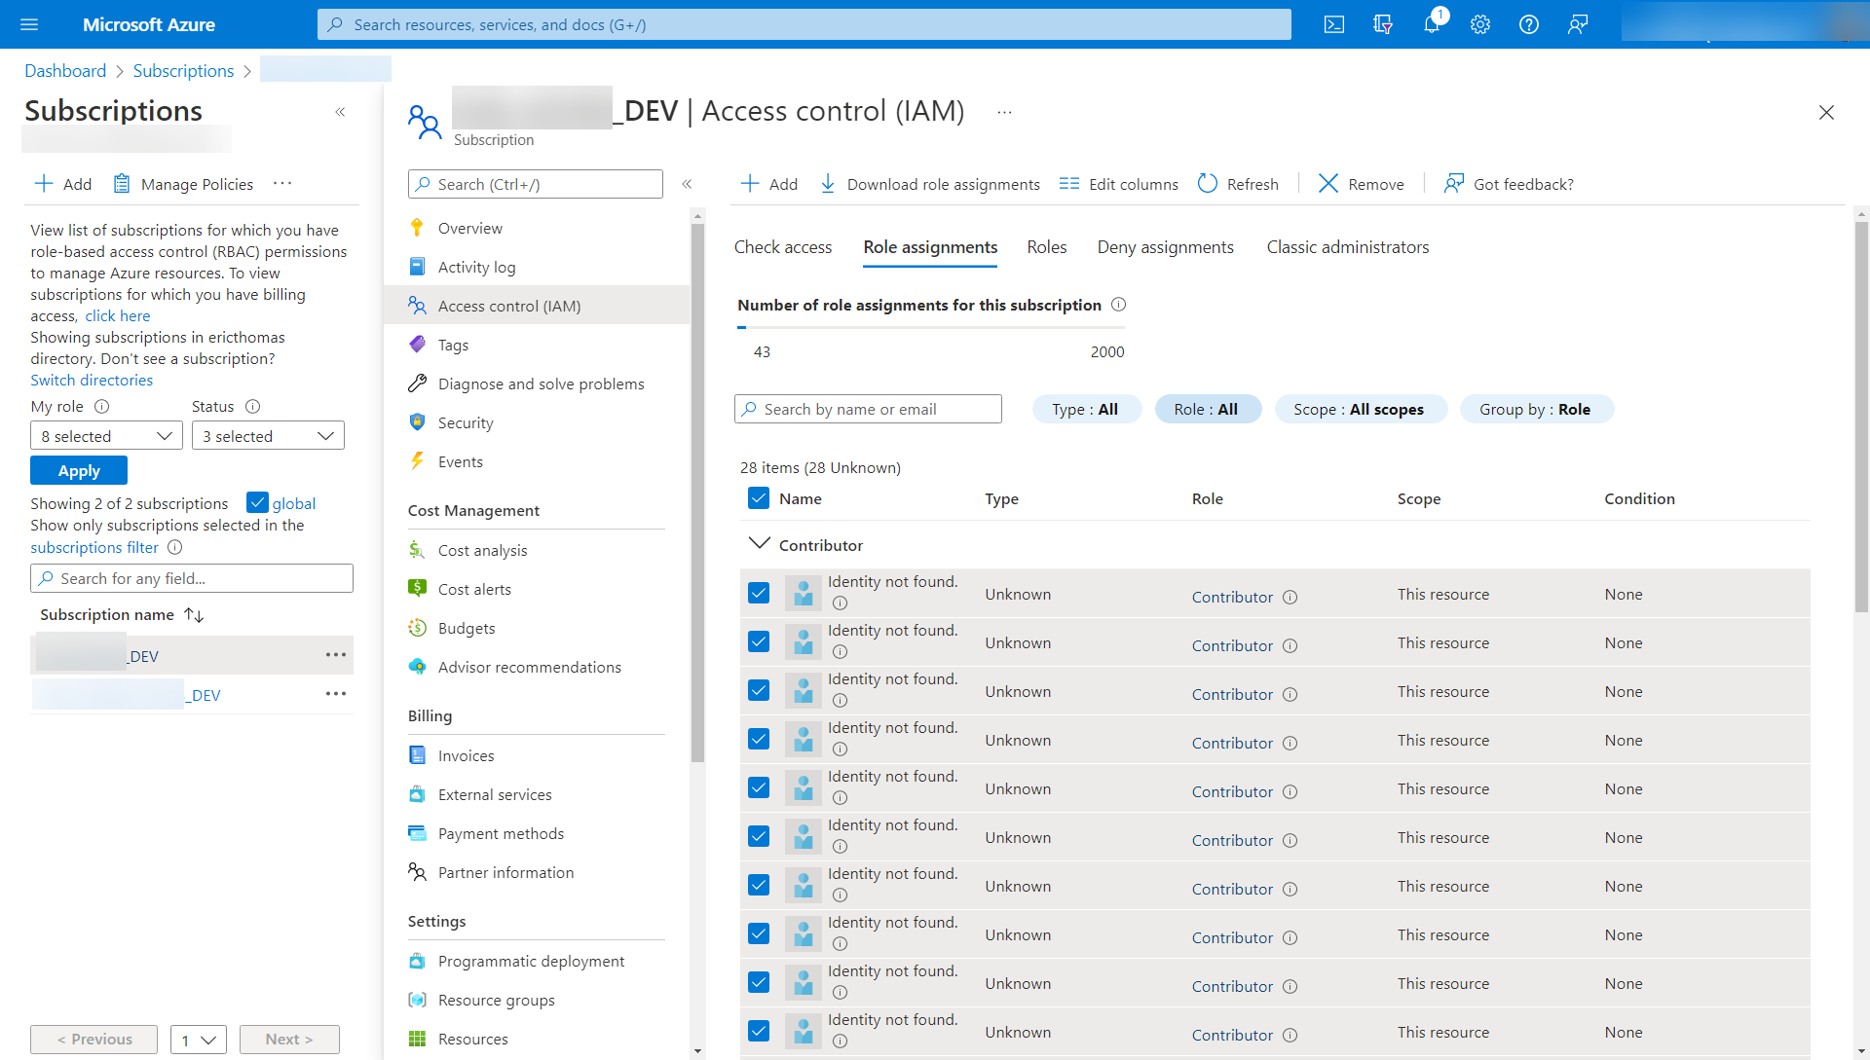Toggle the select-all checkbox beside Name header

[759, 498]
